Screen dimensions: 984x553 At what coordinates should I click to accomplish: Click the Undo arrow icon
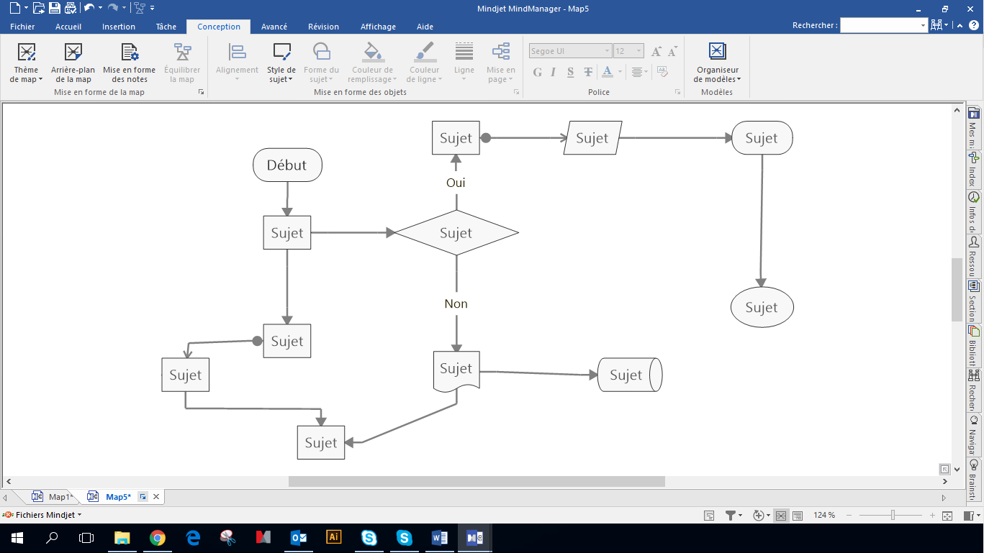(89, 9)
